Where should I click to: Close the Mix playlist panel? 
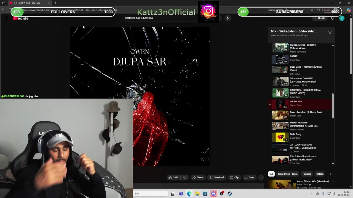[330, 33]
